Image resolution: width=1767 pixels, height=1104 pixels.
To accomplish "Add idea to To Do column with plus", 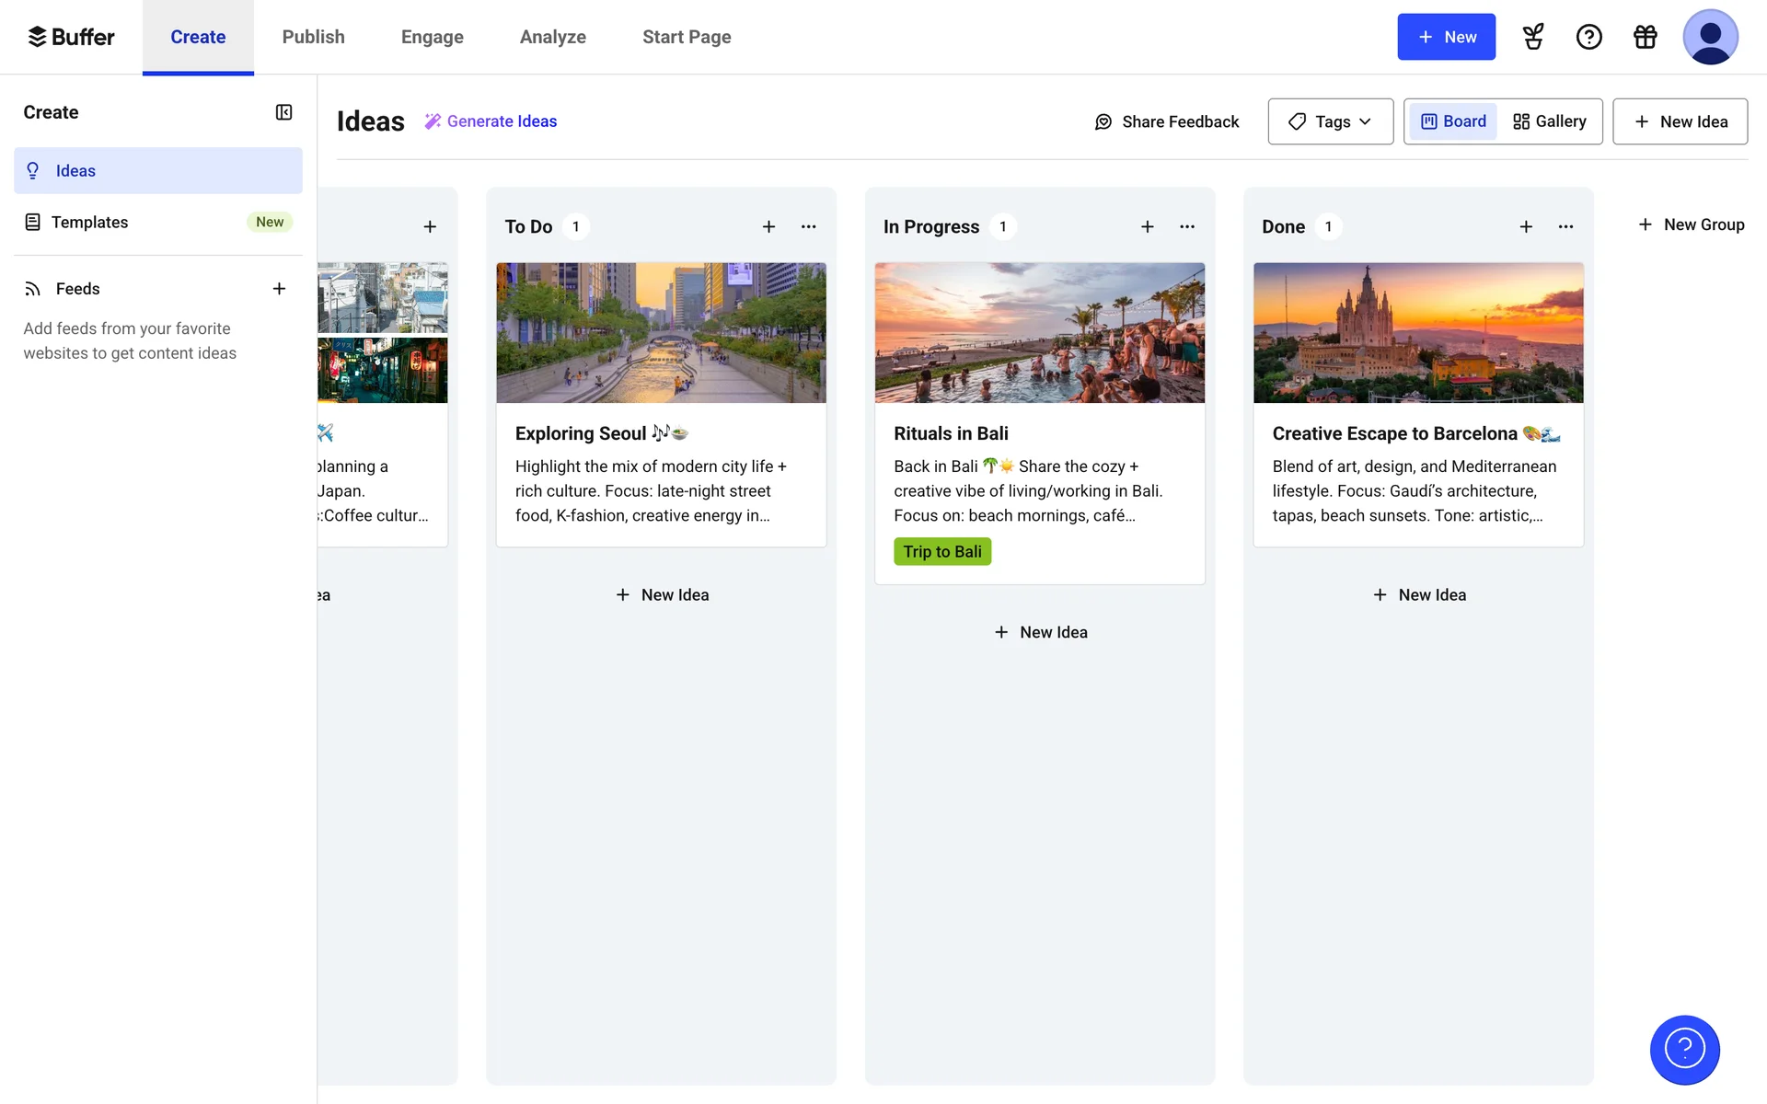I will 768,226.
